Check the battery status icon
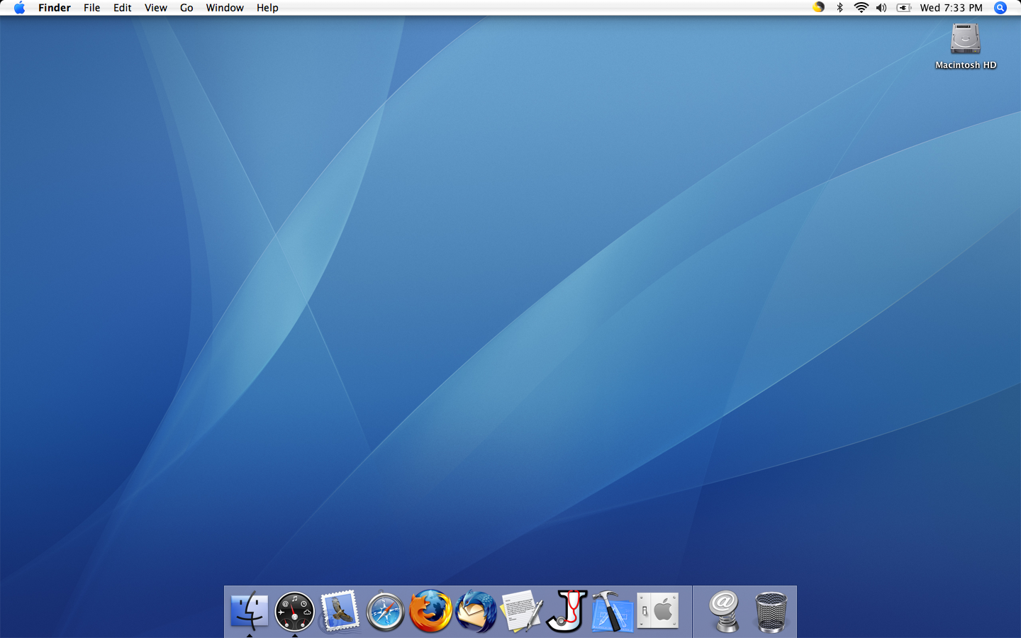The image size is (1021, 638). [x=903, y=8]
